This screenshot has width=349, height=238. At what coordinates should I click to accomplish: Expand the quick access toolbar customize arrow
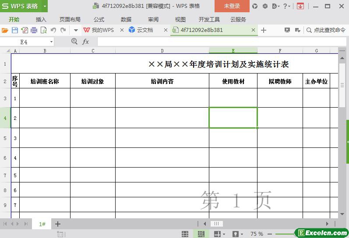pos(75,30)
